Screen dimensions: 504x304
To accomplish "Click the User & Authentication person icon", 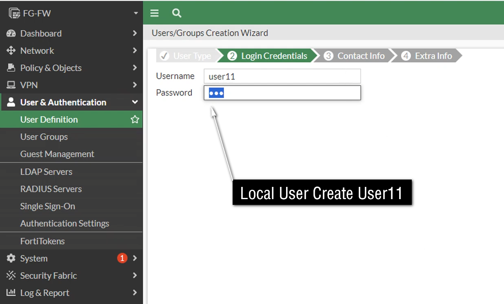I will click(11, 102).
